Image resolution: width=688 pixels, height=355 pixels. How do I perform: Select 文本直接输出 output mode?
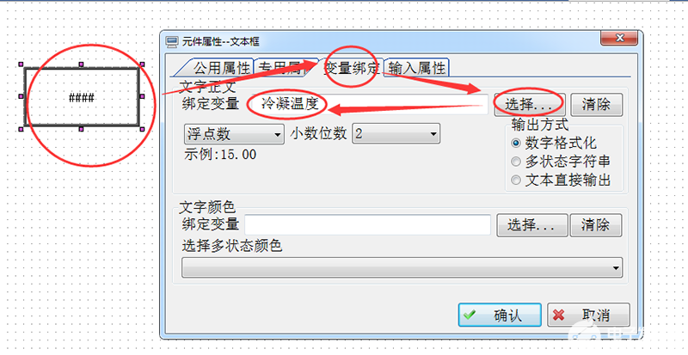(x=516, y=180)
